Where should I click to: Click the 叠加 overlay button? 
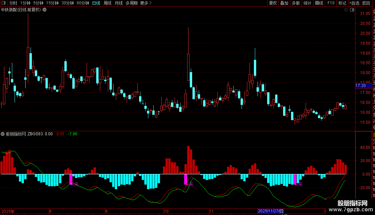coord(284,3)
